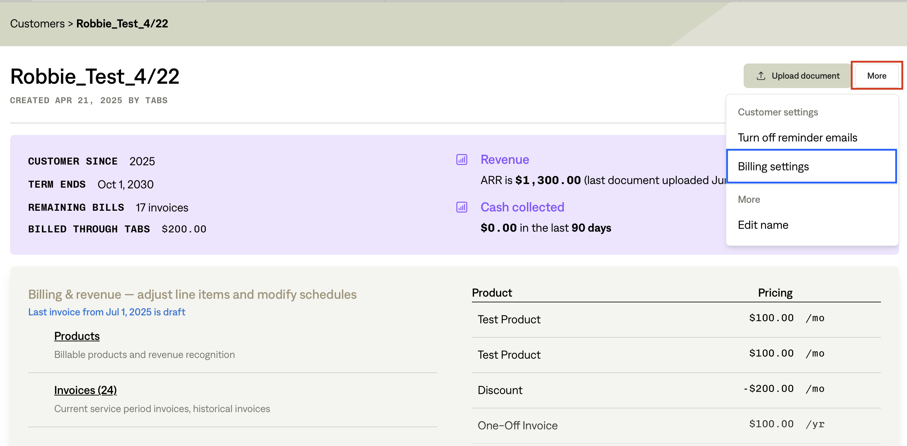Open the More actions menu
This screenshot has height=446, width=907.
click(x=877, y=75)
